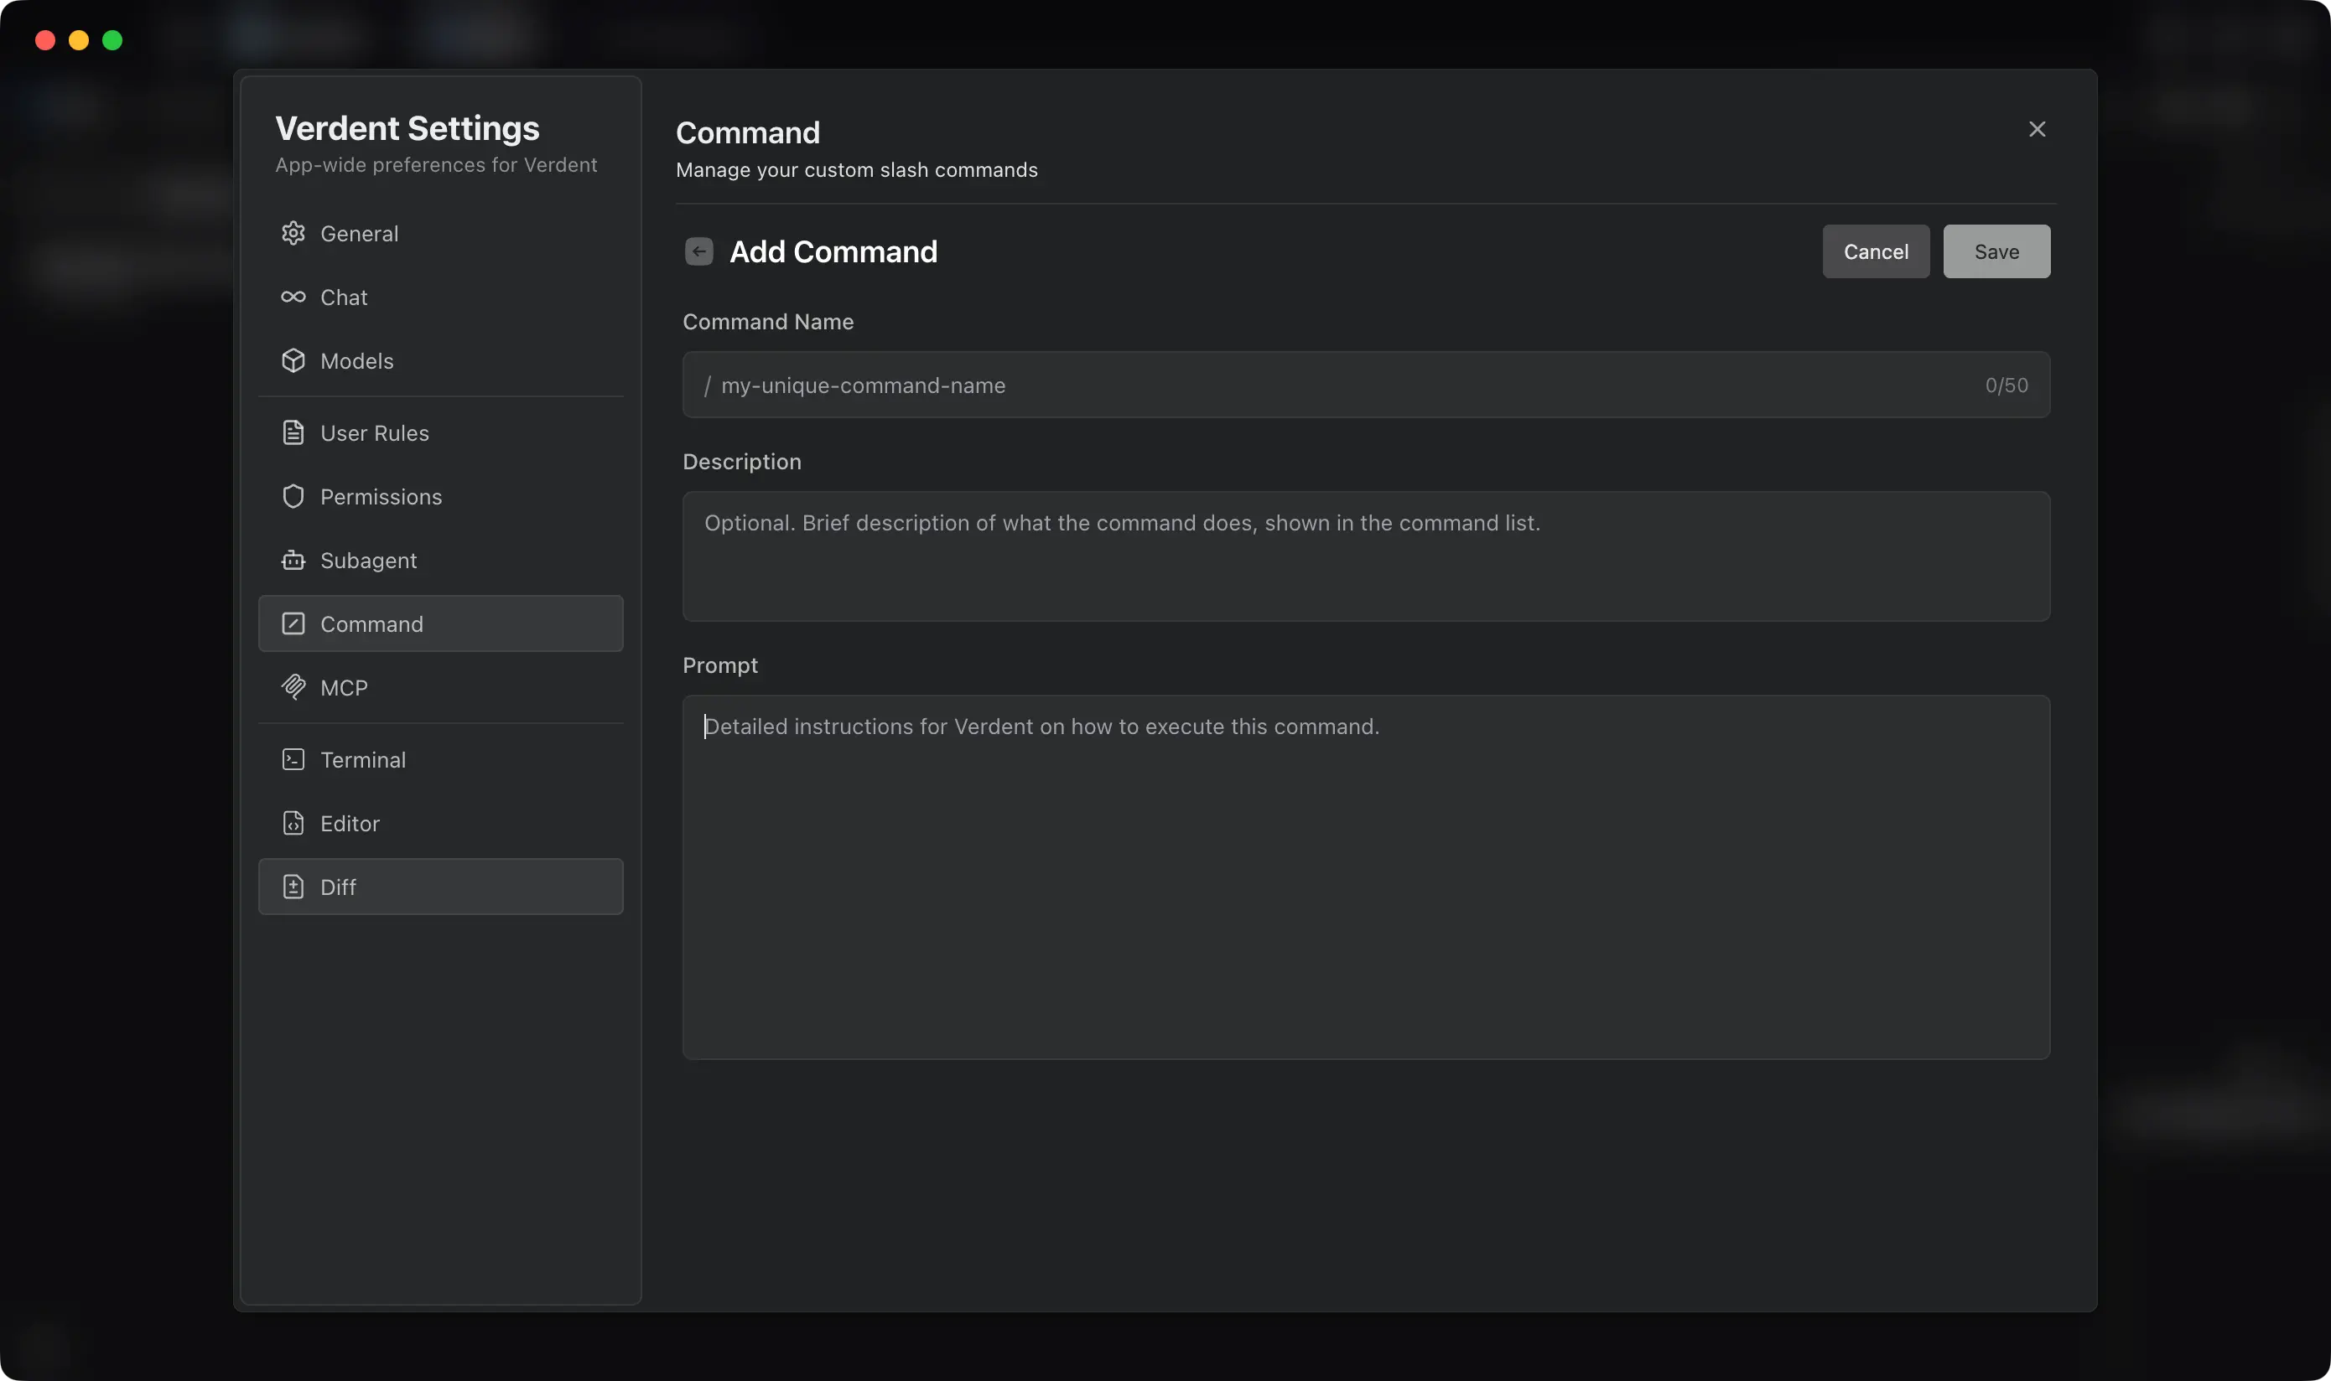2331x1381 pixels.
Task: Click into the Description text area
Action: click(x=1366, y=556)
